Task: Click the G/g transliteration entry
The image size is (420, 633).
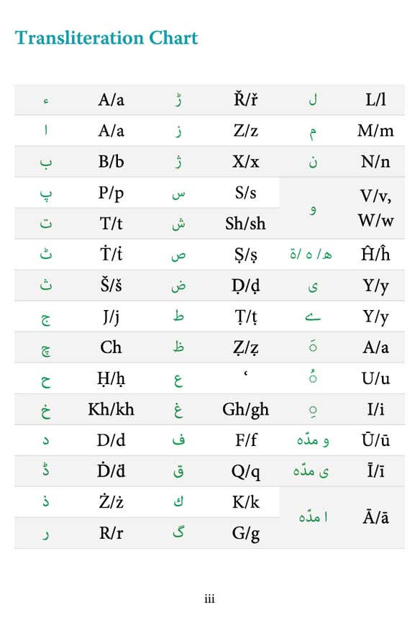Action: click(x=245, y=534)
